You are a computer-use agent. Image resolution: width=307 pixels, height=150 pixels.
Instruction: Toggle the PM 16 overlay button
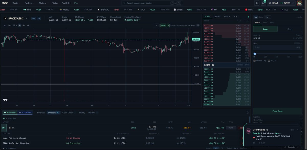pos(163,25)
